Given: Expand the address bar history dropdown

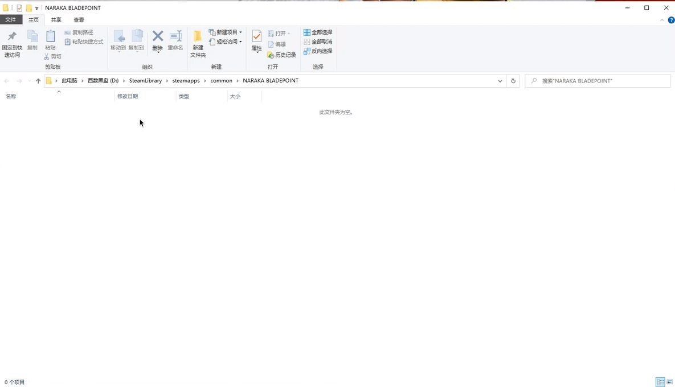Looking at the screenshot, I should coord(500,81).
